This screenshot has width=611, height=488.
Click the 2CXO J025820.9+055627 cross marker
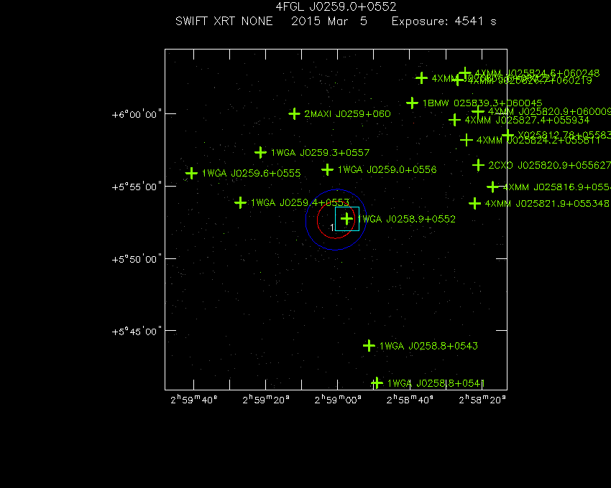click(478, 165)
